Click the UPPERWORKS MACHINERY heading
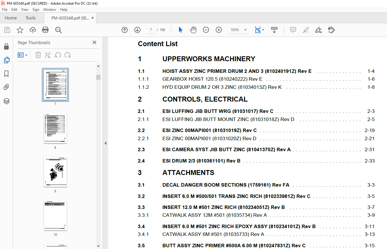This screenshot has height=249, width=387. (209, 59)
